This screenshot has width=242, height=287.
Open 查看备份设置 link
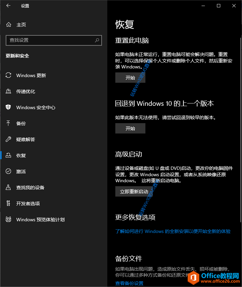129,283
